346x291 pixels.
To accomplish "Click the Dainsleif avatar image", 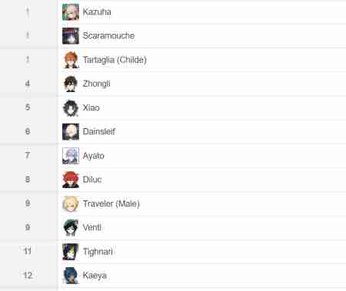I will coord(71,132).
